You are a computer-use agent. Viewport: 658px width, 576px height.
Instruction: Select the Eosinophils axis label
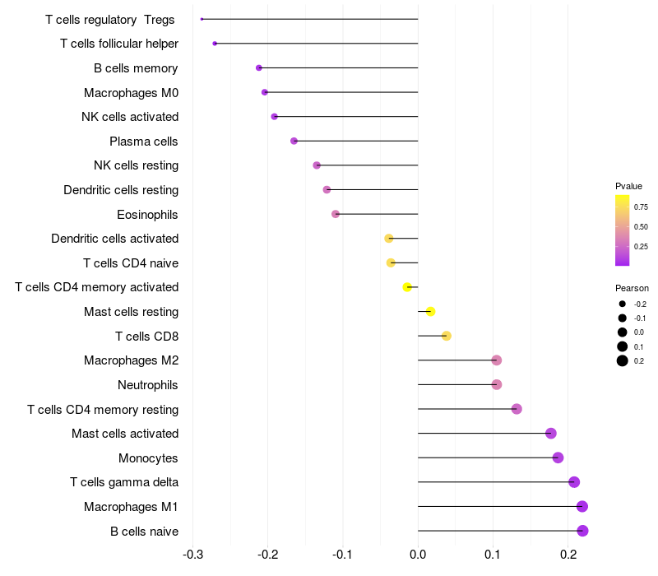tap(147, 215)
